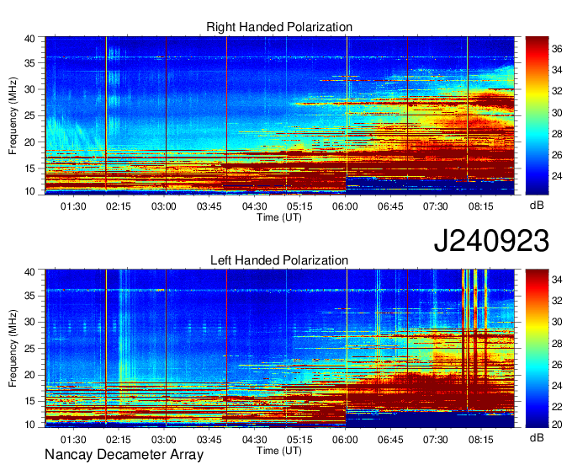Click the 08:15 tick on the Left Handed plot

point(480,439)
